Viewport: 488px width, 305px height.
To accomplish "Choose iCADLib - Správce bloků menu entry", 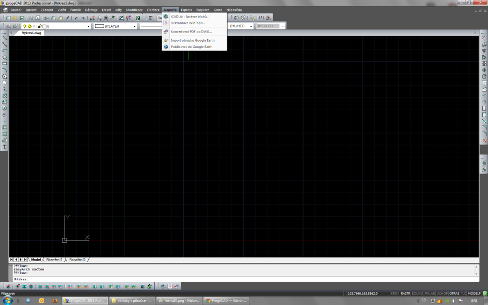I will pos(195,17).
